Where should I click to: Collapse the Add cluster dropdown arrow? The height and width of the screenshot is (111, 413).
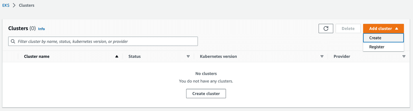coord(396,28)
